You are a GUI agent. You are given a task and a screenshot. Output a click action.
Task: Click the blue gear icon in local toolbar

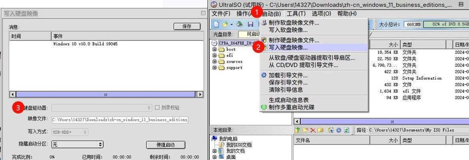[339, 130]
